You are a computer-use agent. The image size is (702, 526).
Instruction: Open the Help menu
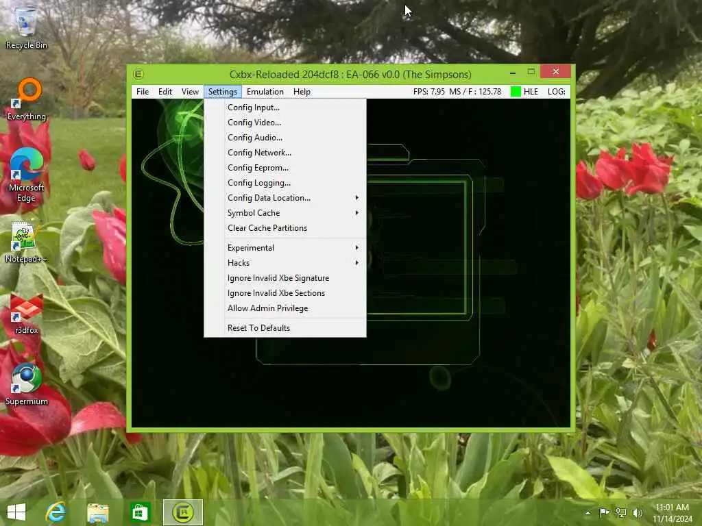pos(302,92)
